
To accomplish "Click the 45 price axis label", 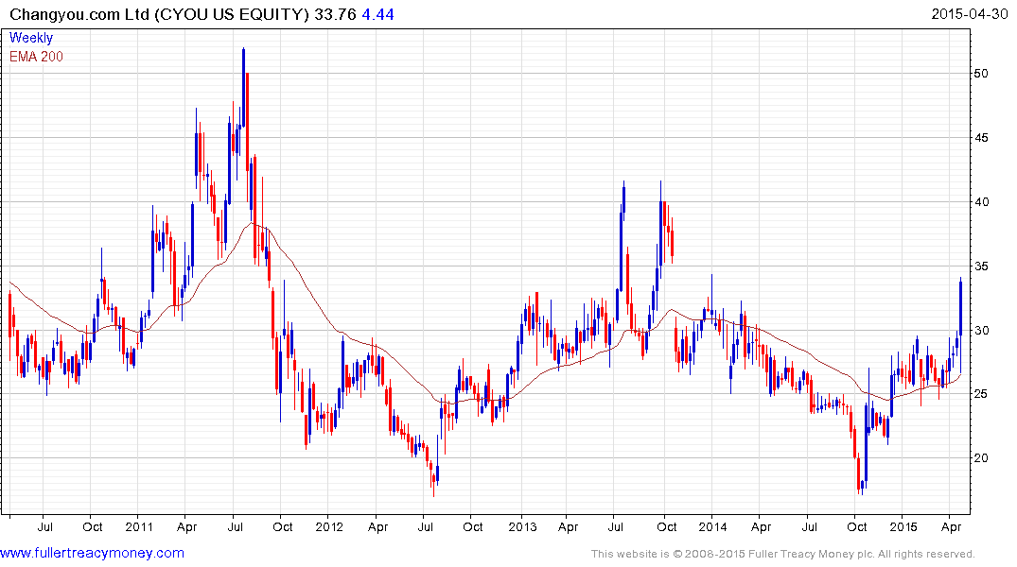I will [981, 138].
